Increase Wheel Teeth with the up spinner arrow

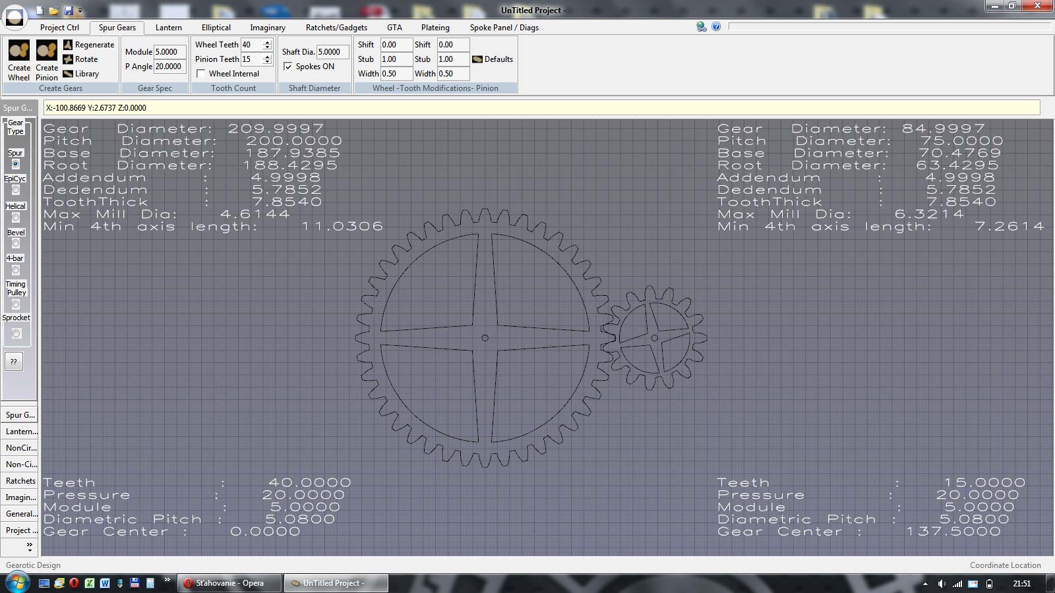tap(267, 42)
